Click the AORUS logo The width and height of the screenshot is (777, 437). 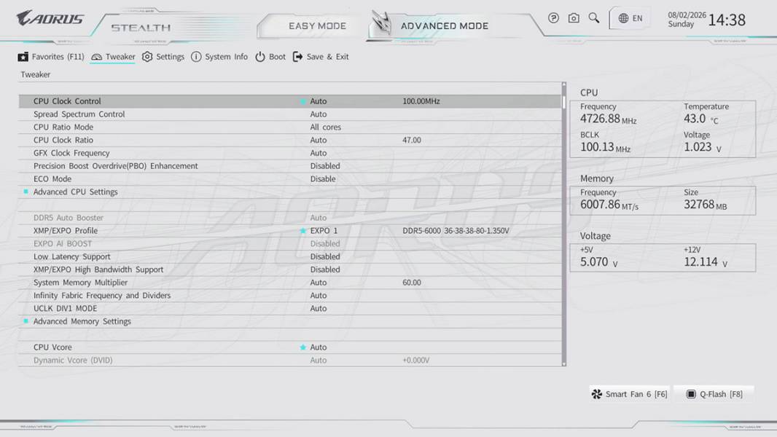pos(50,19)
